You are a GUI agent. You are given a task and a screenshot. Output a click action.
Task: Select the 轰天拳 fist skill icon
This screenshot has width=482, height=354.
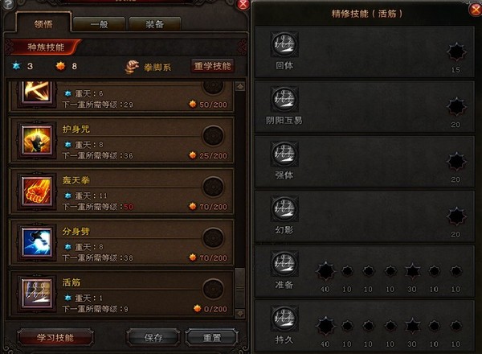37,191
